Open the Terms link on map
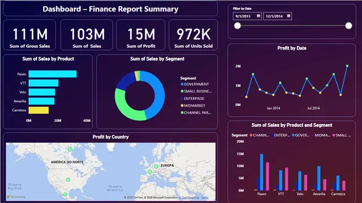This screenshot has width=362, height=203. pos(205,197)
